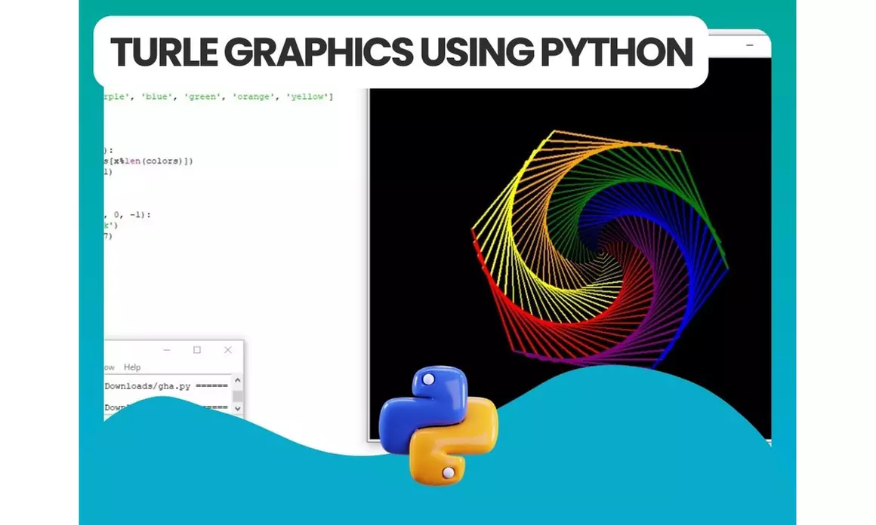Click the maximize icon on the console window
This screenshot has height=525, width=876.
[x=198, y=350]
